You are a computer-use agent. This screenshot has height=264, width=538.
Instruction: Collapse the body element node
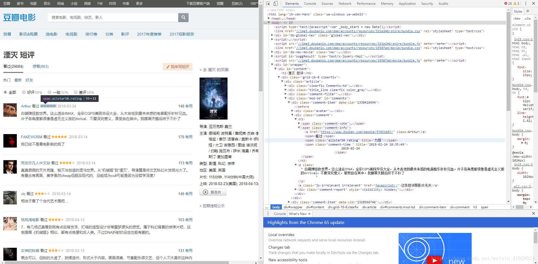tap(269, 23)
